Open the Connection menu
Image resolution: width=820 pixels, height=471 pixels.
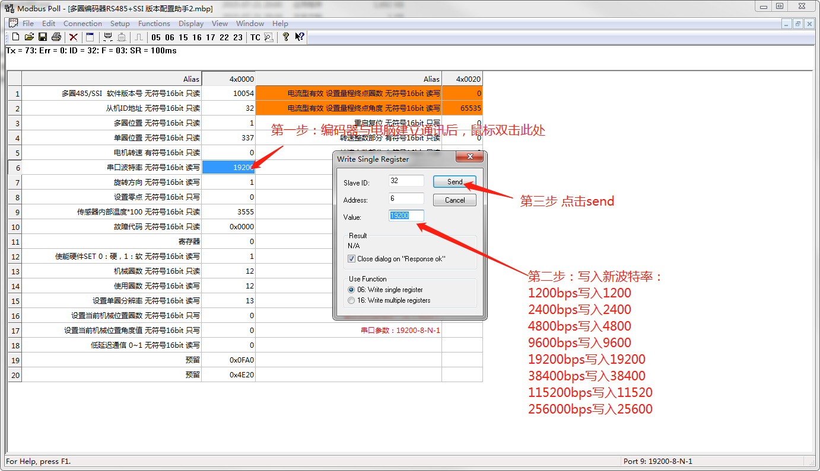point(82,24)
